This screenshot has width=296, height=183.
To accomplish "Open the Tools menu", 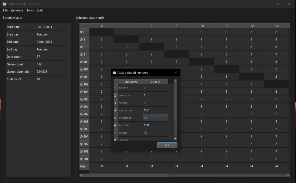I will [x=30, y=10].
